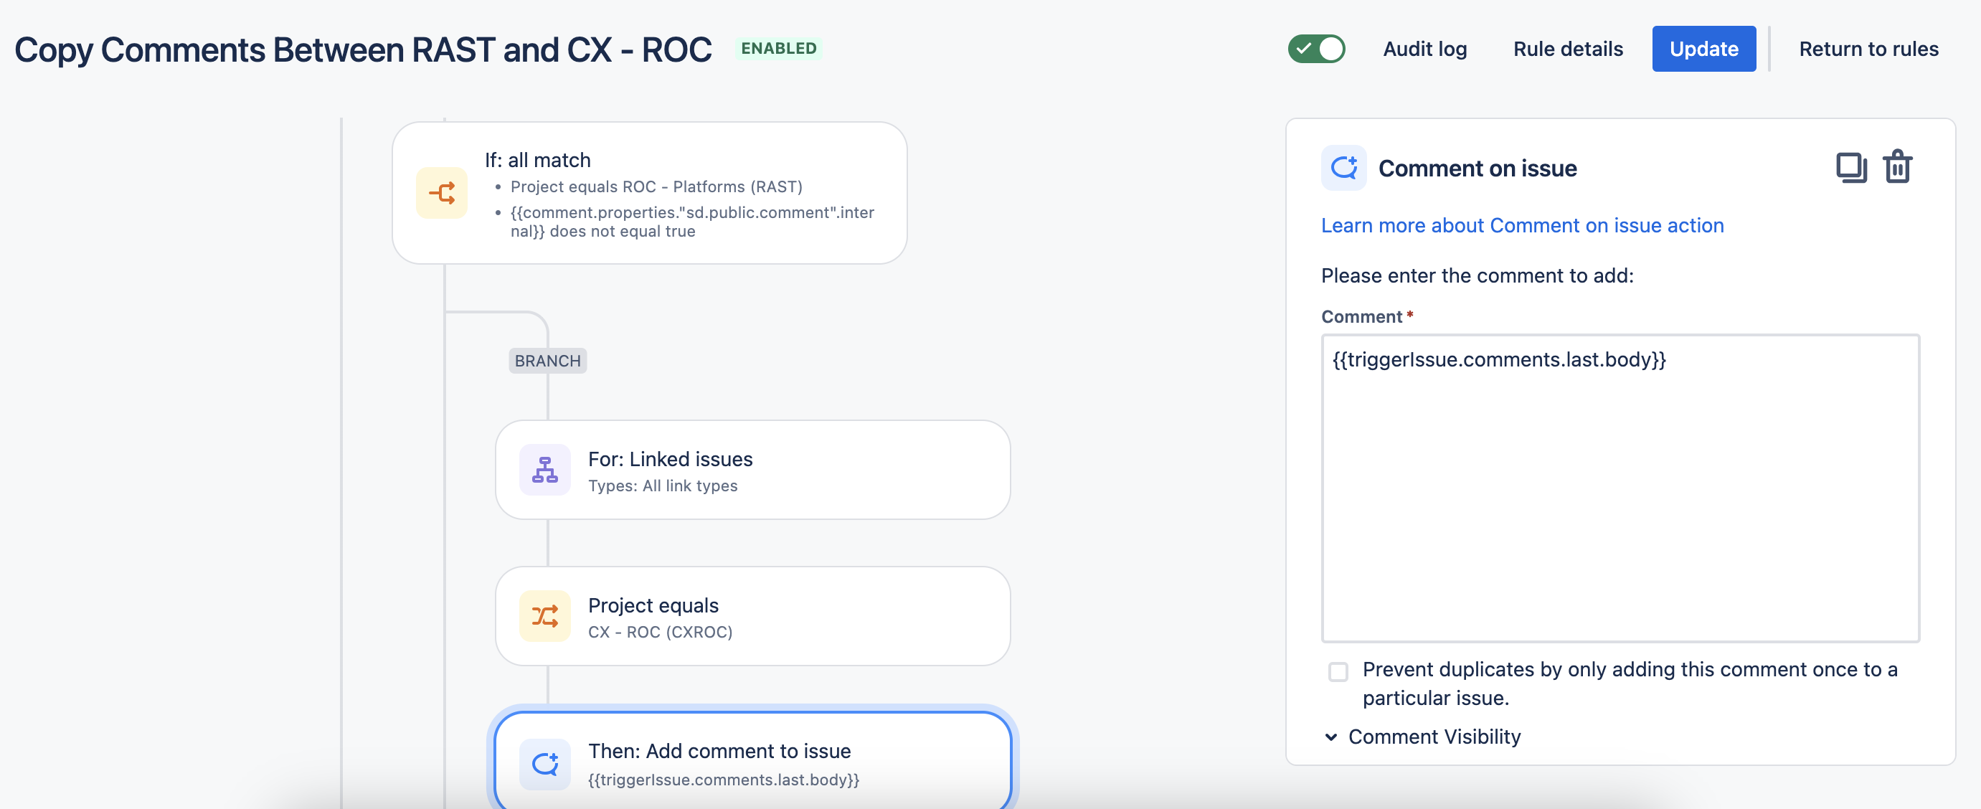The image size is (1981, 809).
Task: Click the duplicate component icon
Action: coord(1851,168)
